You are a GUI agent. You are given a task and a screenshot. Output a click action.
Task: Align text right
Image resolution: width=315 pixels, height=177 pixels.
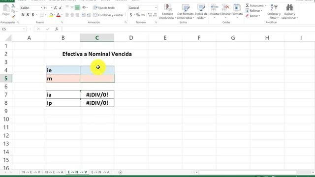coord(77,15)
